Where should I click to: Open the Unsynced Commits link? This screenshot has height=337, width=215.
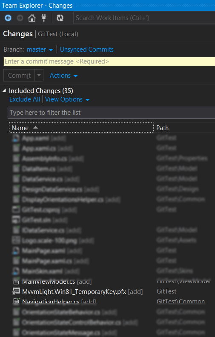coord(87,49)
